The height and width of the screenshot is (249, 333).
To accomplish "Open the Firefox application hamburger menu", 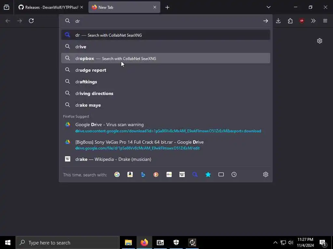I will click(325, 21).
